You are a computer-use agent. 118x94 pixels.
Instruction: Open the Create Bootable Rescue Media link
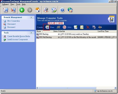click(19, 36)
